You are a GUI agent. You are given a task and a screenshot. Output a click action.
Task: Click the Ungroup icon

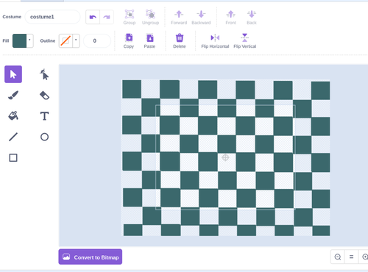pyautogui.click(x=150, y=17)
